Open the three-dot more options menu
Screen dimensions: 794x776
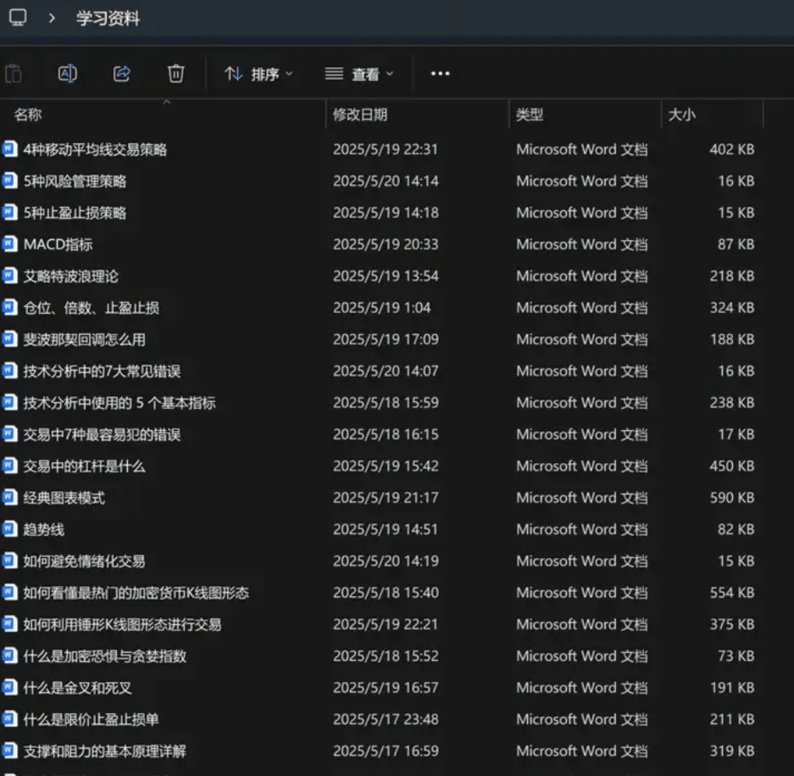click(440, 74)
